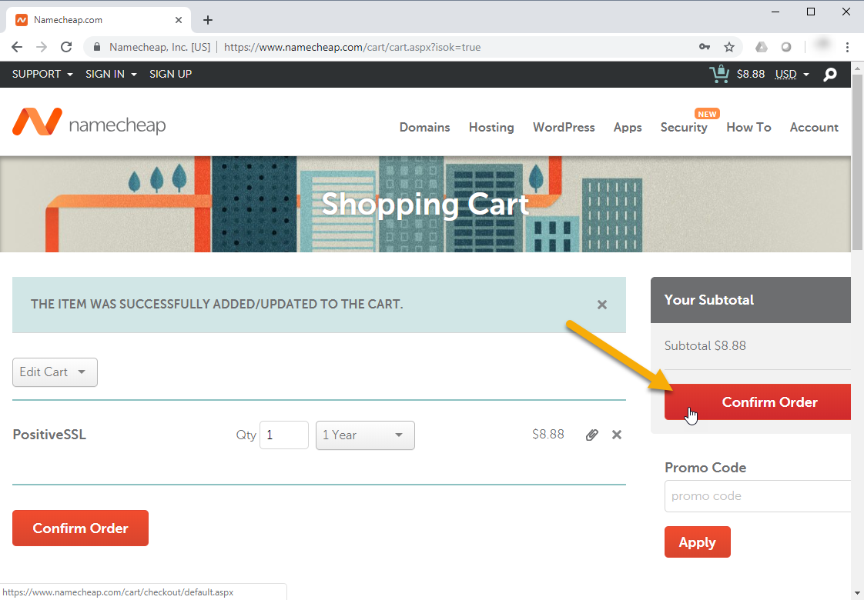864x600 pixels.
Task: Open site search with magnifier icon
Action: pyautogui.click(x=830, y=75)
